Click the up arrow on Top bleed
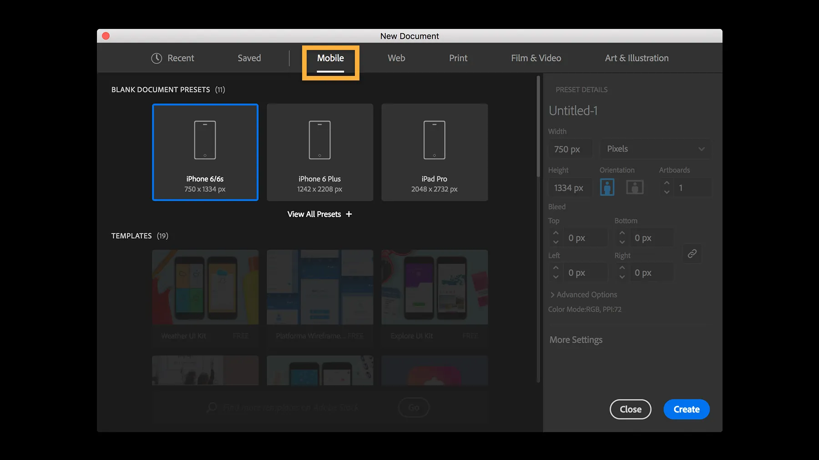Image resolution: width=819 pixels, height=460 pixels. pyautogui.click(x=556, y=234)
